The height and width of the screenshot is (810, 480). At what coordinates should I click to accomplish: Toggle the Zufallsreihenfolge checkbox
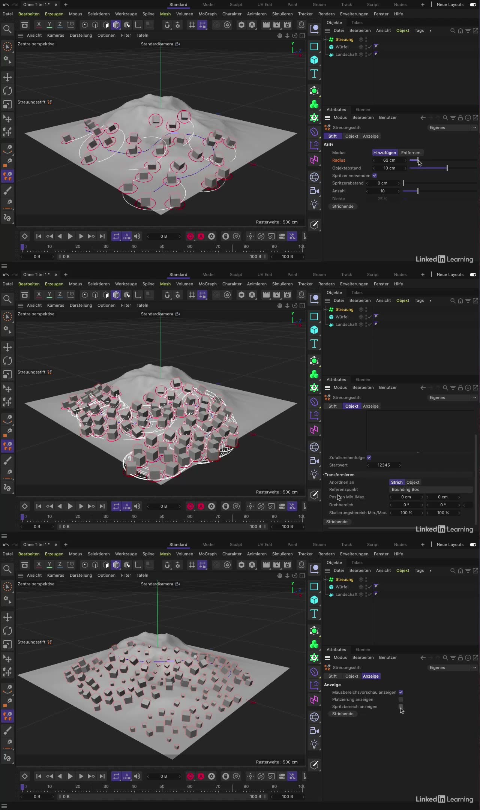point(369,457)
